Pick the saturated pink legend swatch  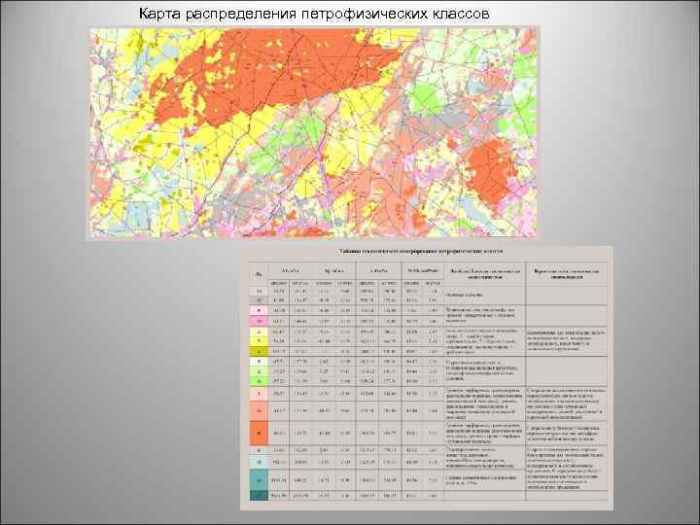coord(259,321)
